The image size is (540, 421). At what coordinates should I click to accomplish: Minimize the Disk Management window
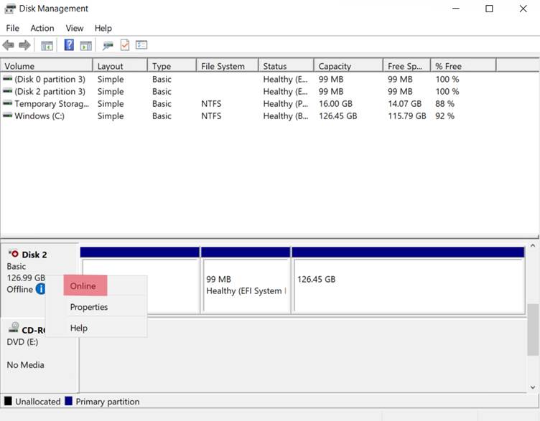455,9
